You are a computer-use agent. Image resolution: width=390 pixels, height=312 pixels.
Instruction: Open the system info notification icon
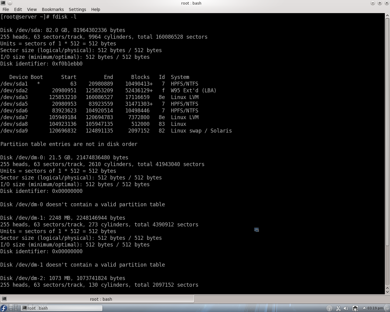coord(329,308)
